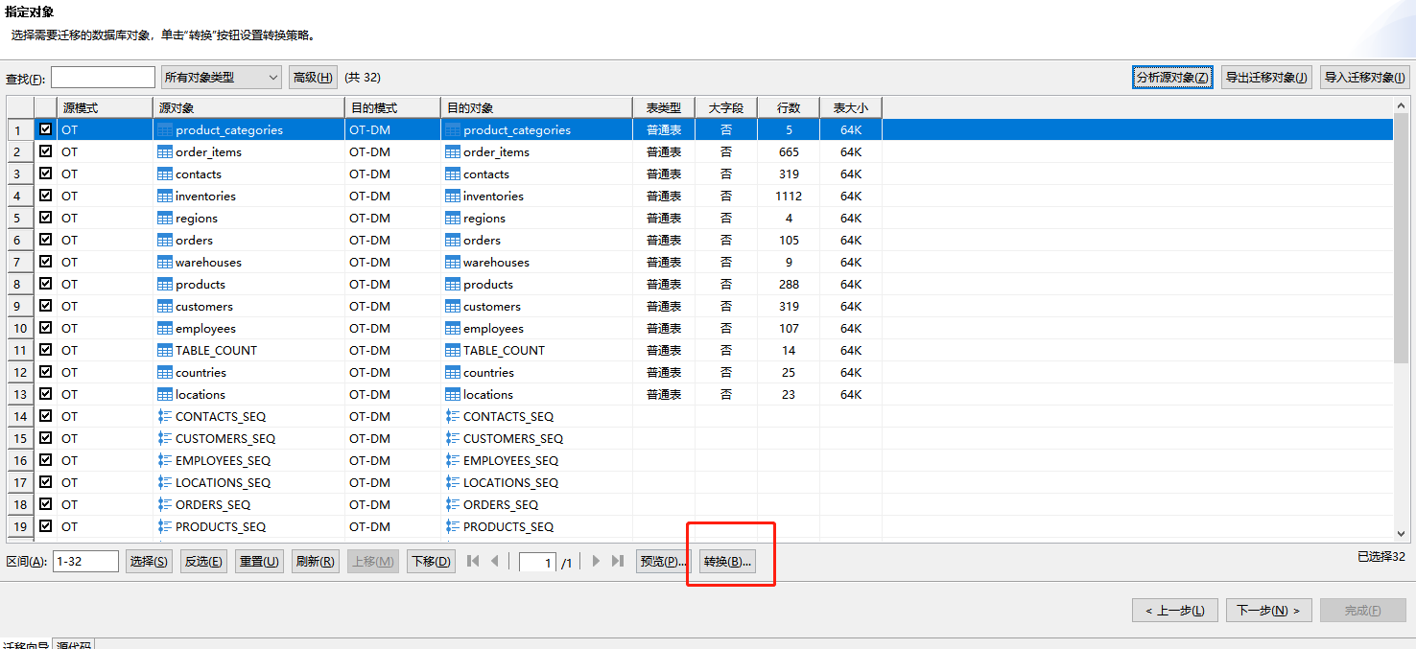The width and height of the screenshot is (1416, 649).
Task: Click the 查找 search input field
Action: [103, 78]
